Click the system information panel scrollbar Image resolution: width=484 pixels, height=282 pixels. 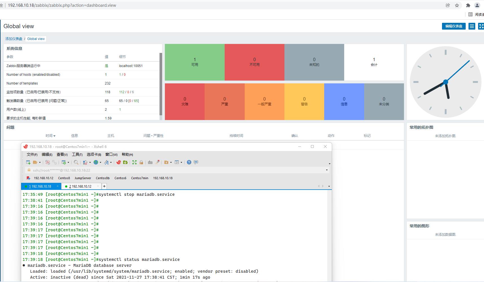pyautogui.click(x=161, y=84)
